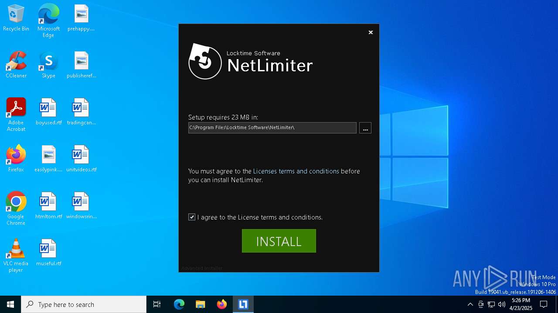The width and height of the screenshot is (558, 313).
Task: Browse for install folder with ellipsis button
Action: (x=365, y=128)
